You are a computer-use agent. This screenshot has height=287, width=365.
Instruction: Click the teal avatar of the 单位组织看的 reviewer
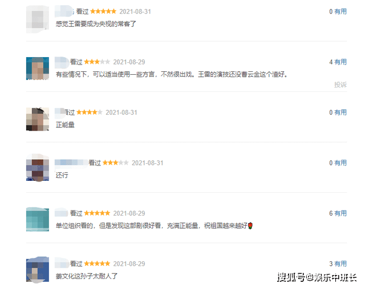[38, 219]
